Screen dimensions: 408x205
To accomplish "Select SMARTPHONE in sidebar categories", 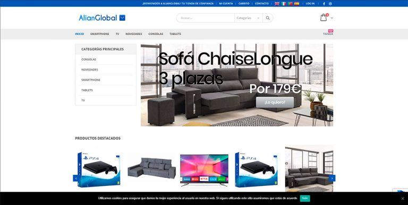I will click(x=90, y=80).
